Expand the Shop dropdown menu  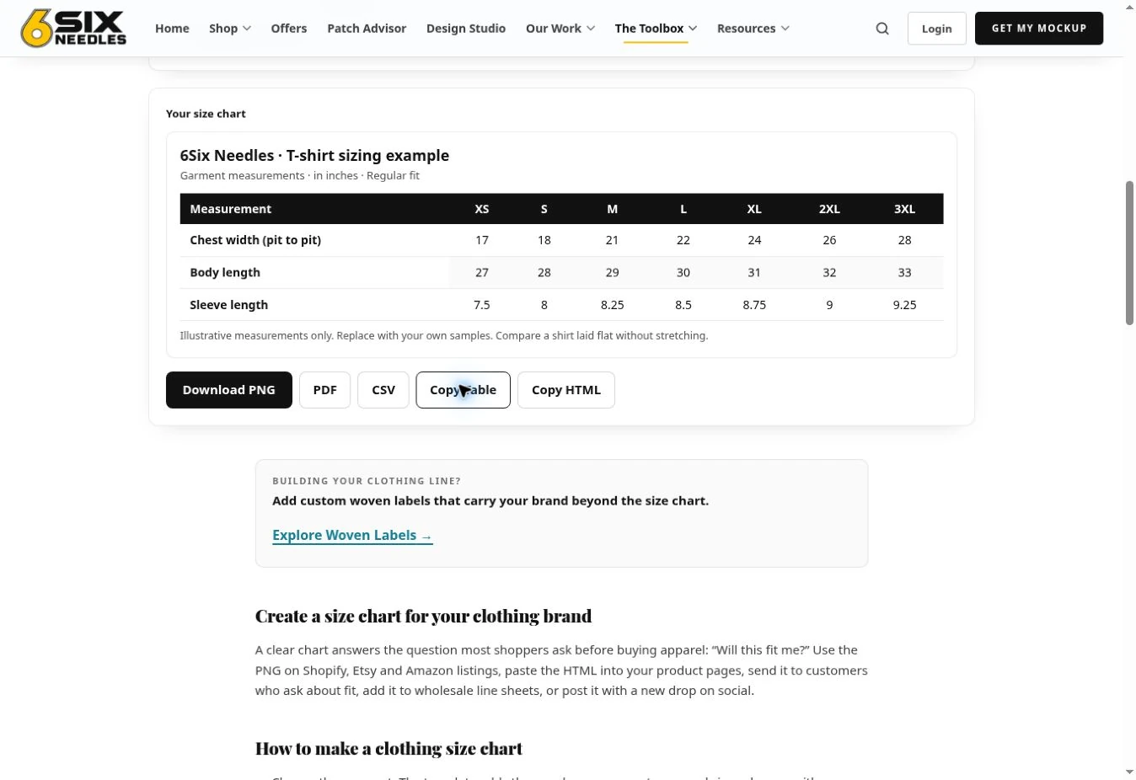230,29
